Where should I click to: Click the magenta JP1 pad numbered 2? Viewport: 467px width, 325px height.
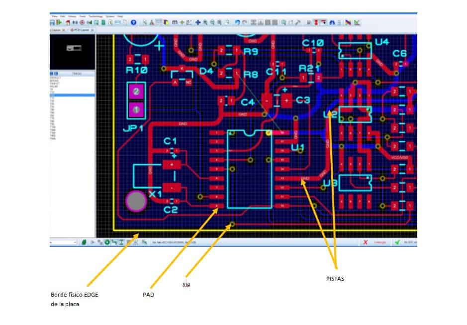click(136, 92)
